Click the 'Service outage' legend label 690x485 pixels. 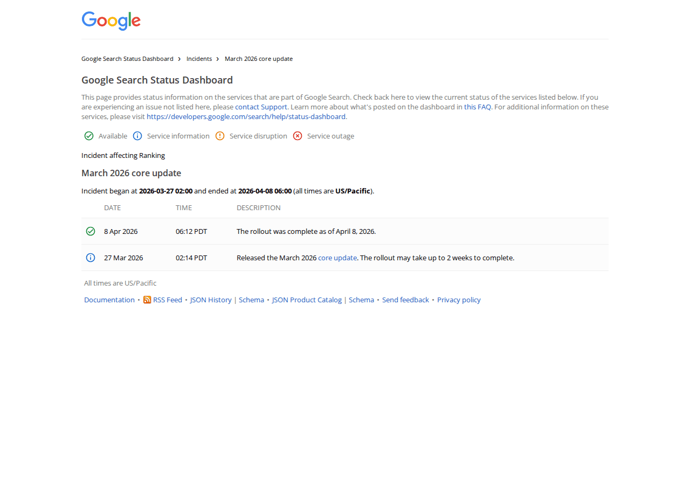click(x=330, y=136)
